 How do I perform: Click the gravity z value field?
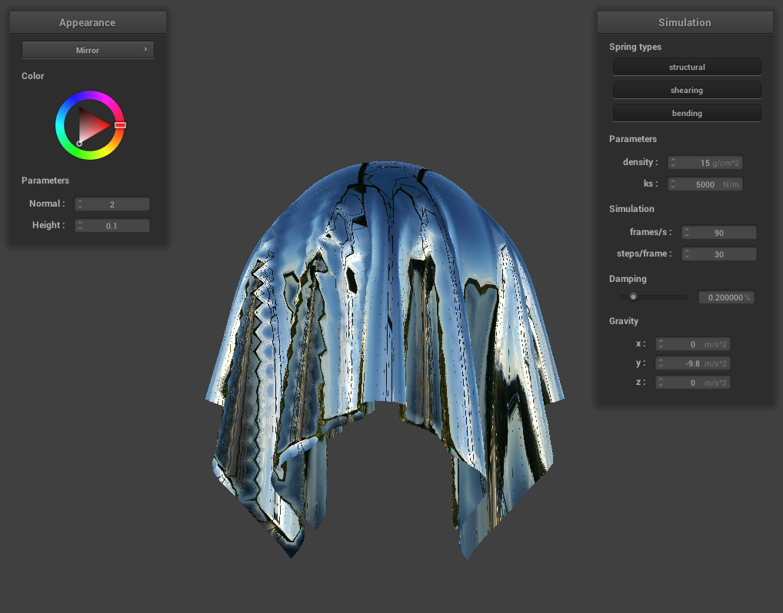tap(692, 383)
